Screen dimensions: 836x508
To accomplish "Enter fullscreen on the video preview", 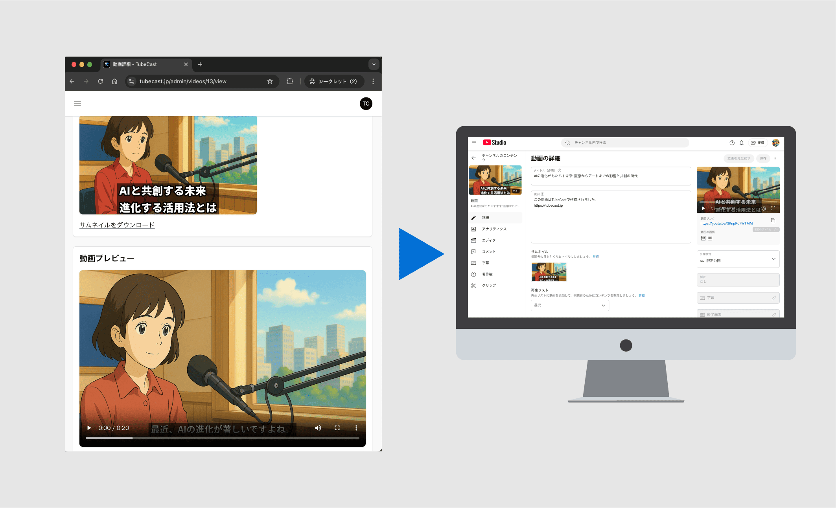I will [x=337, y=428].
